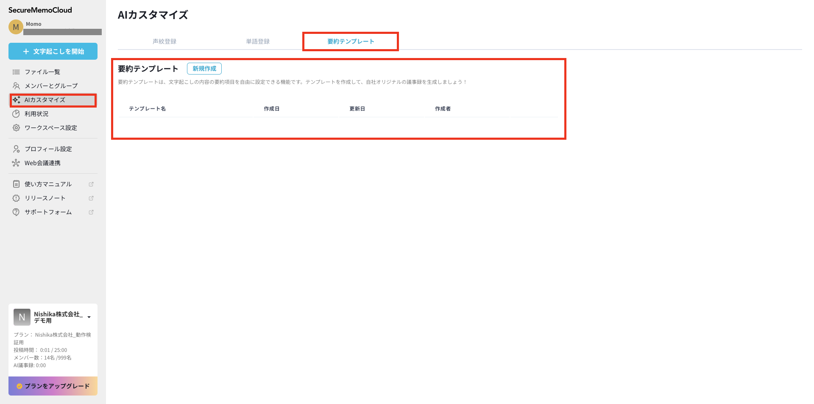Click the Nishika workspace N thumbnail
The image size is (814, 404).
22,317
